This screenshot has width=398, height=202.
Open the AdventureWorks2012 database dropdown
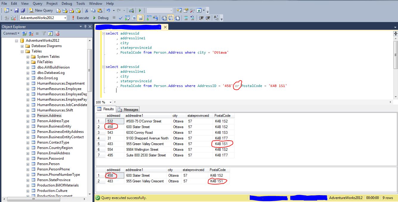65,18
